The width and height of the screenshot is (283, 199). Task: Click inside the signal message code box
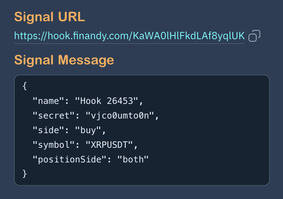pyautogui.click(x=142, y=130)
